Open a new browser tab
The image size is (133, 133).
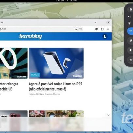coord(2,23)
